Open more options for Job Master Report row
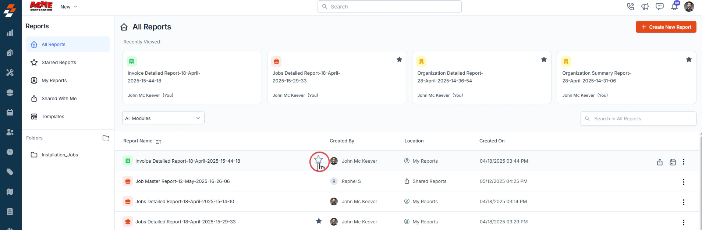Image resolution: width=702 pixels, height=230 pixels. (x=684, y=182)
